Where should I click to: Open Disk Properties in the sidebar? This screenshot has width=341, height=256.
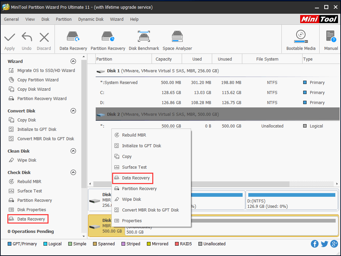tap(32, 210)
